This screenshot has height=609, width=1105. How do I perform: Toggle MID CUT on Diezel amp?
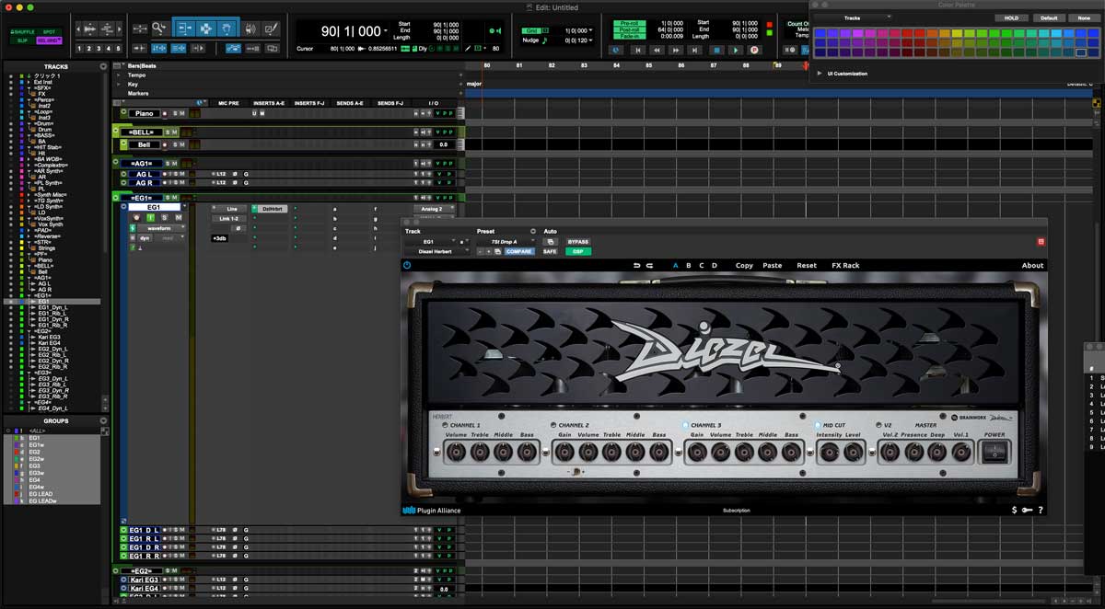tap(817, 425)
